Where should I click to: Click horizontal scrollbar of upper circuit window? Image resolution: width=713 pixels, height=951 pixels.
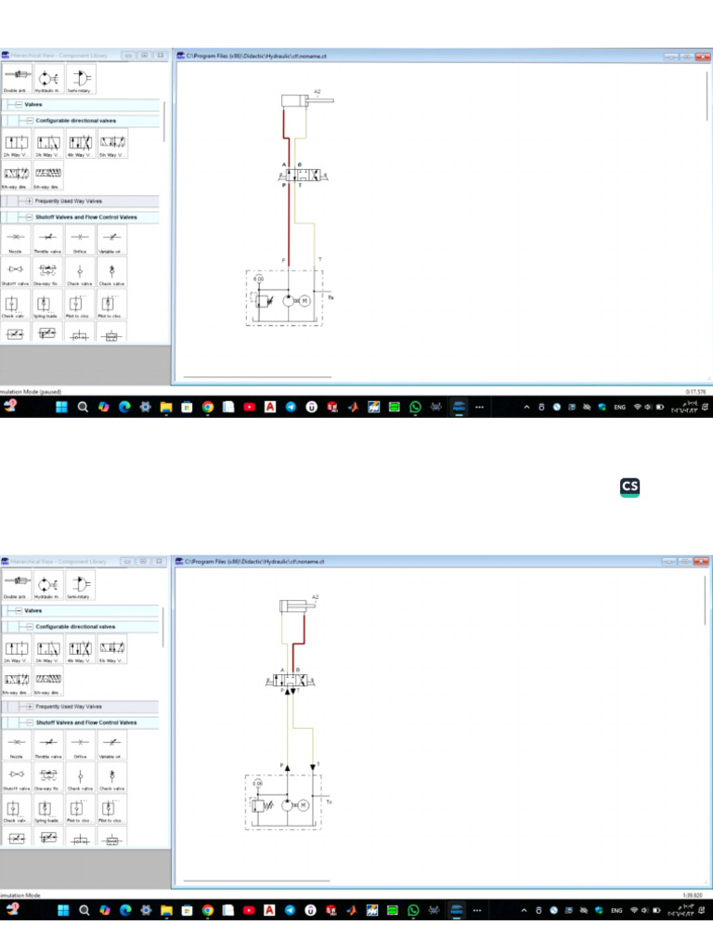(257, 377)
